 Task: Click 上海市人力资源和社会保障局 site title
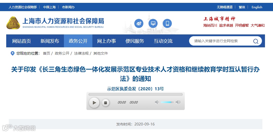coord(63,21)
